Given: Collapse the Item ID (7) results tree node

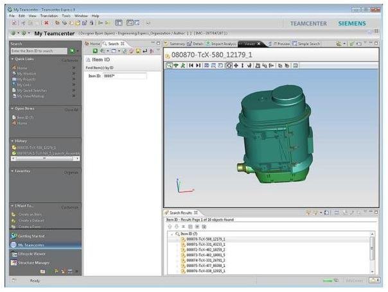Looking at the screenshot, I should click(x=172, y=234).
